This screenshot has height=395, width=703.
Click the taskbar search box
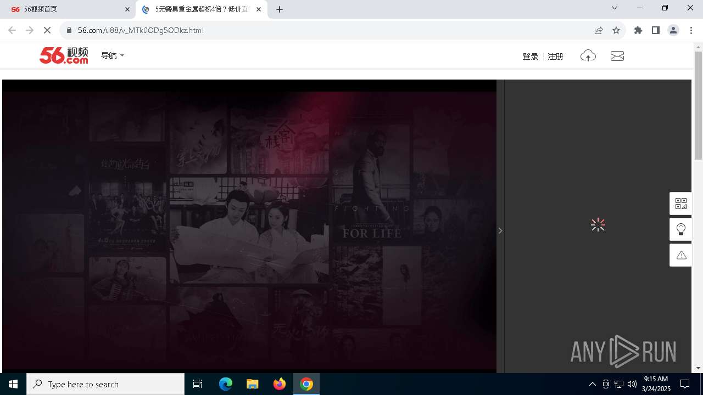pyautogui.click(x=105, y=384)
